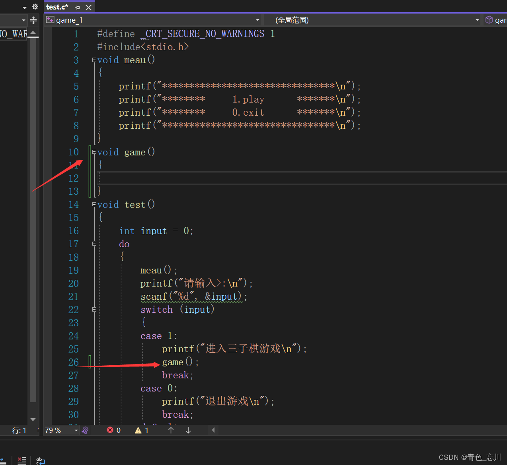The width and height of the screenshot is (507, 465).
Task: Click the split editor icon in the left pane
Action: pyautogui.click(x=33, y=20)
